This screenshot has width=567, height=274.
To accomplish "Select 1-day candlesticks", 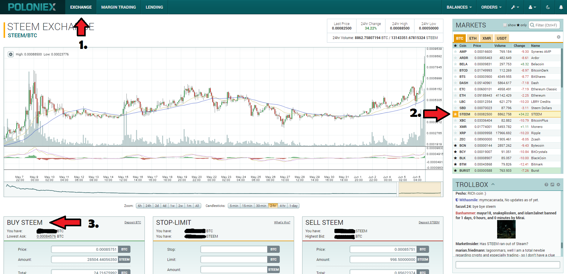I will (293, 206).
